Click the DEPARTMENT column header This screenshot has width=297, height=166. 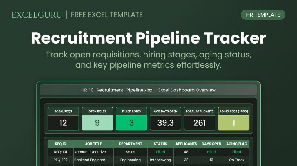click(131, 144)
